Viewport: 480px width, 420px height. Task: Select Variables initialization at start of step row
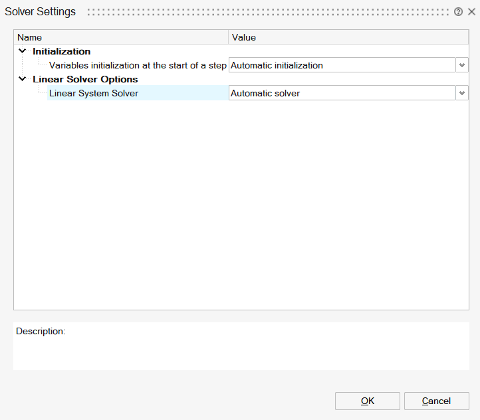tap(138, 65)
